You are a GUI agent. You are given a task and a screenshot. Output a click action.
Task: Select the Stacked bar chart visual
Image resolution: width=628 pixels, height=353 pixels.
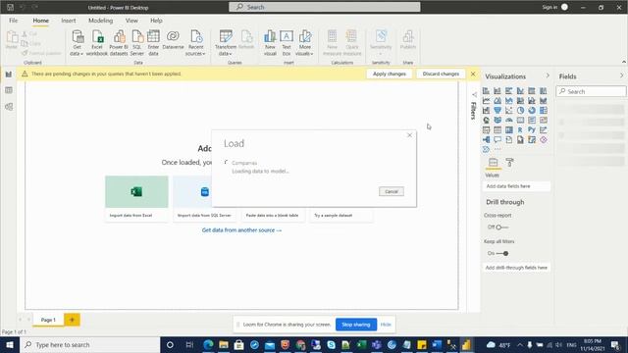(x=486, y=91)
